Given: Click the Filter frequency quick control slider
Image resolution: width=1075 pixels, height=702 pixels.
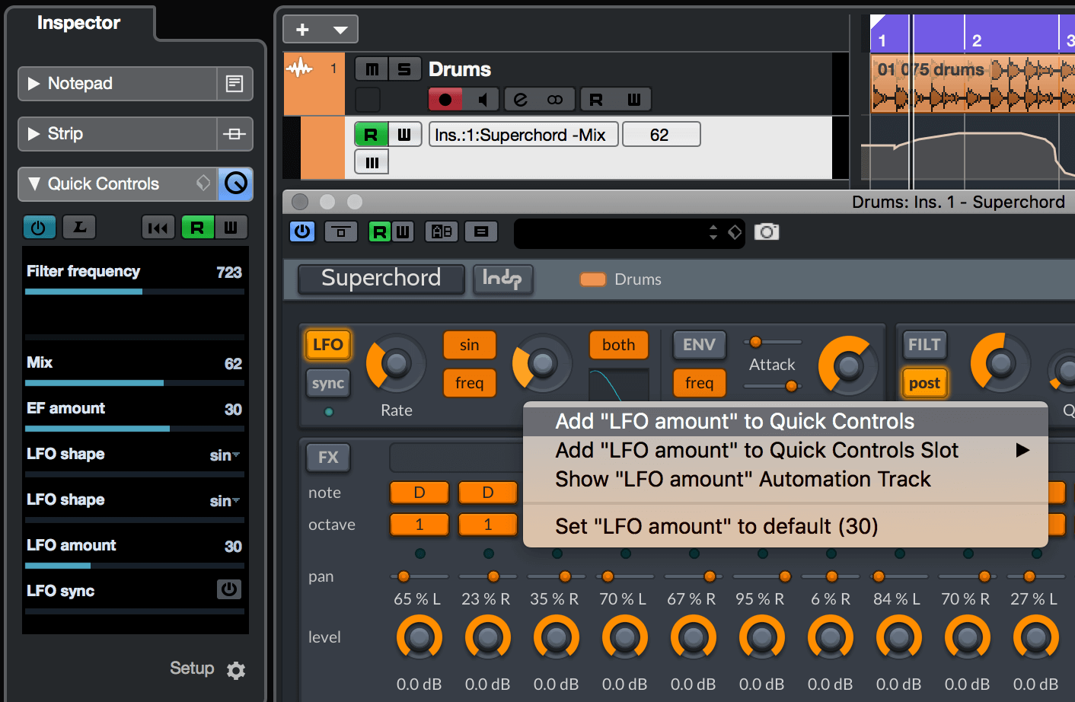Looking at the screenshot, I should pos(135,292).
